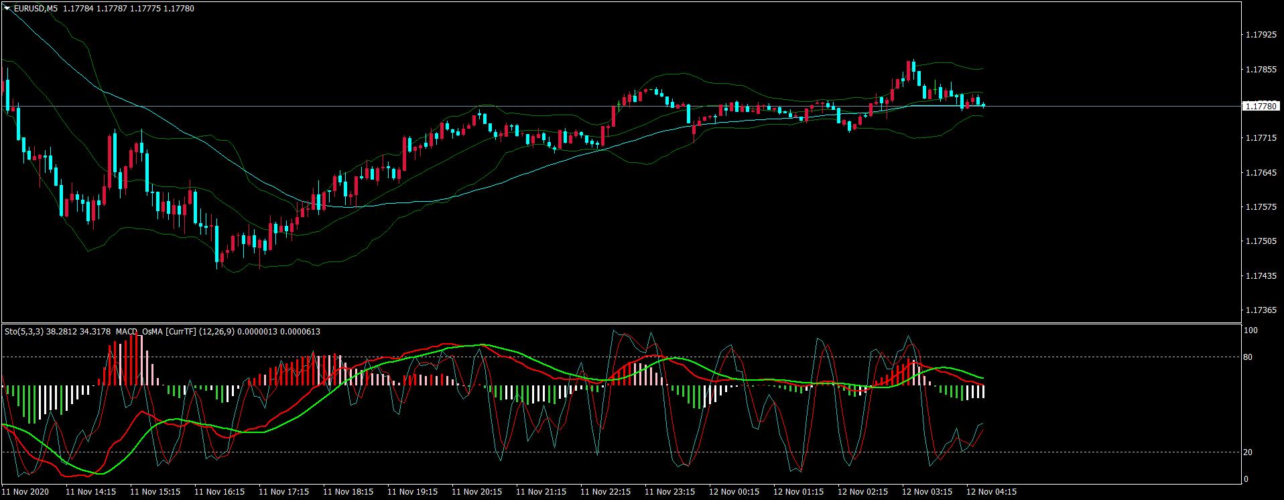Click the time label 12 Nov 02:15

[x=862, y=492]
